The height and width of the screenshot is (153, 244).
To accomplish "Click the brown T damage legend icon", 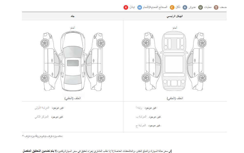I will [x=216, y=7].
